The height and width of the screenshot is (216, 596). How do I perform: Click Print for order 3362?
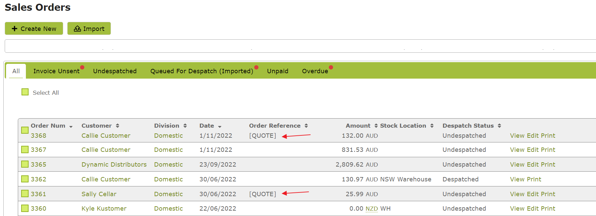[x=534, y=179]
